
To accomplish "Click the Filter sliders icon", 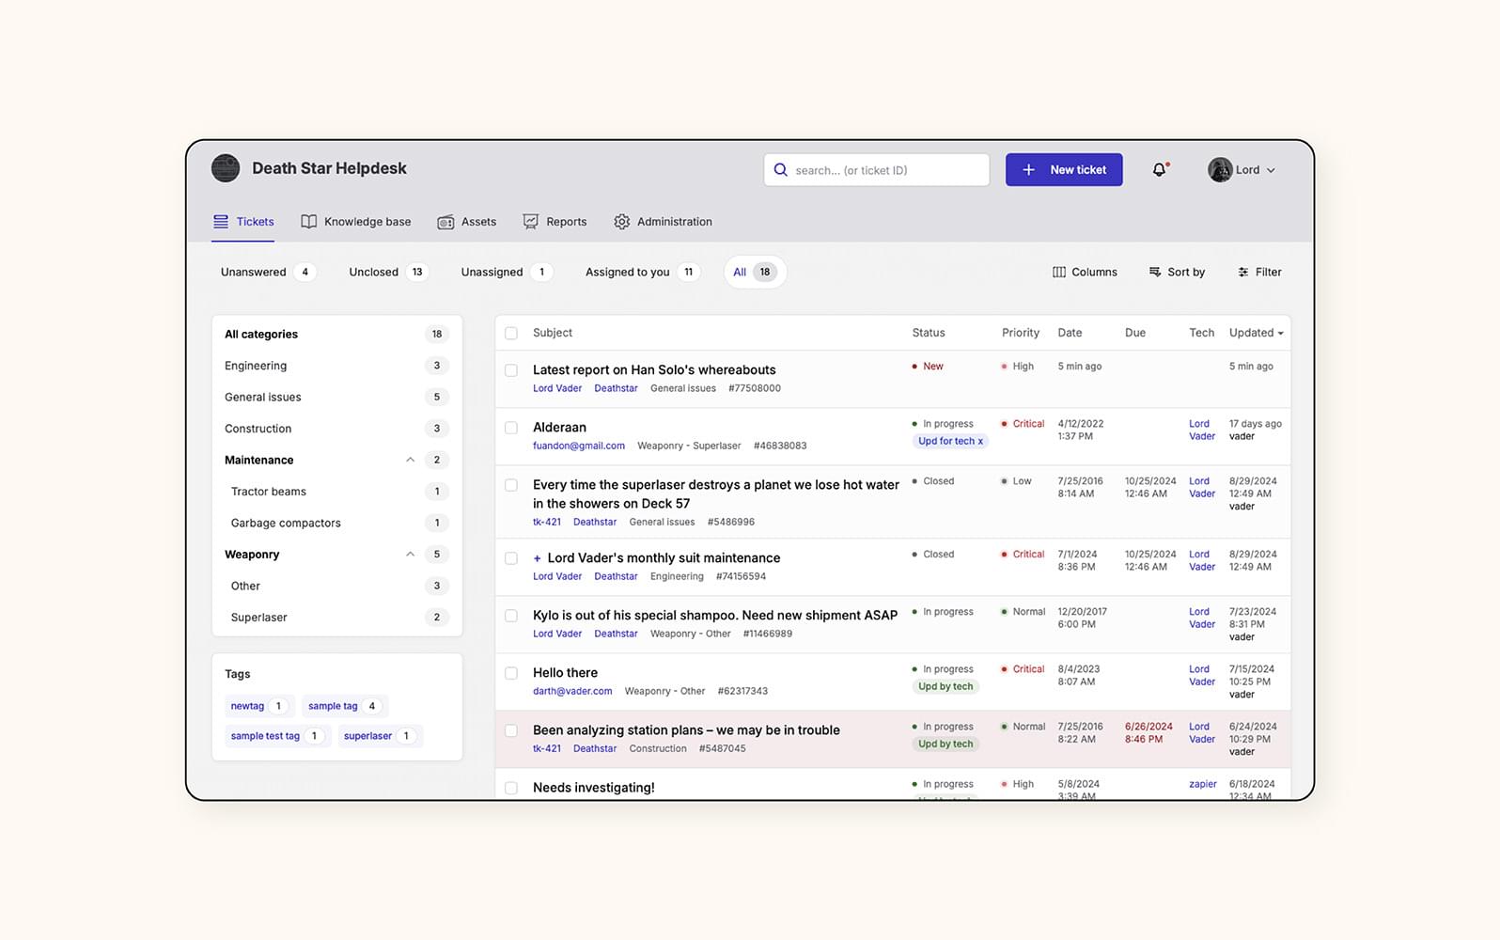I will (x=1243, y=272).
